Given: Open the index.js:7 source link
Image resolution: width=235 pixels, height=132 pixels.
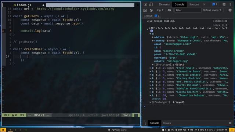Looking at the screenshot, I should click(x=220, y=25).
